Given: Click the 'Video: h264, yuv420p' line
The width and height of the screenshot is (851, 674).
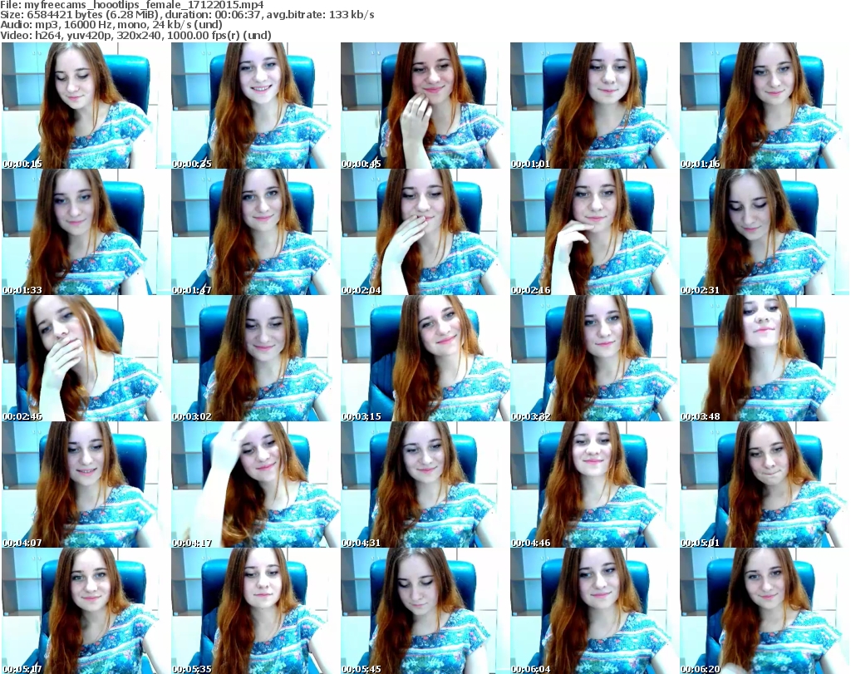Looking at the screenshot, I should 135,35.
